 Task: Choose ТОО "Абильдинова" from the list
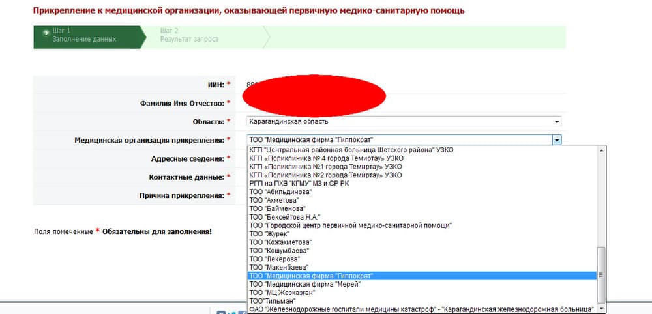(x=422, y=192)
